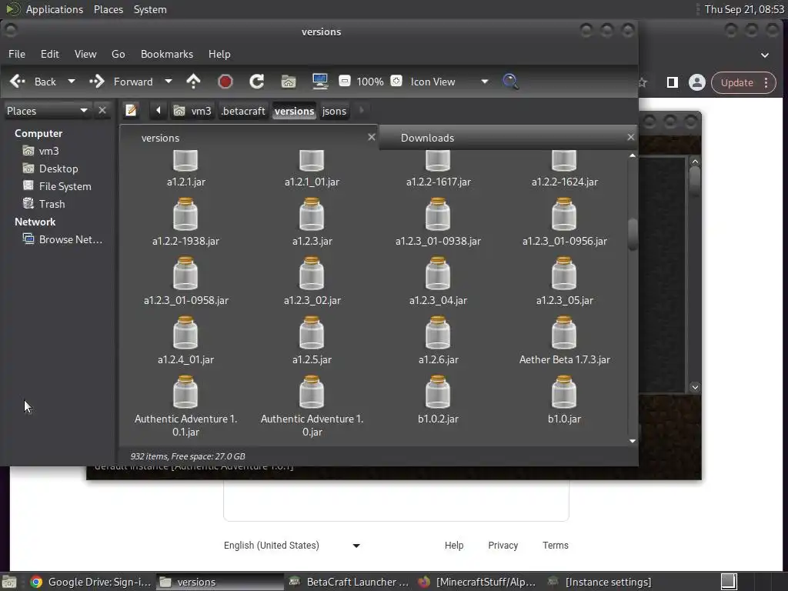Go forward with the Forward button

(121, 82)
